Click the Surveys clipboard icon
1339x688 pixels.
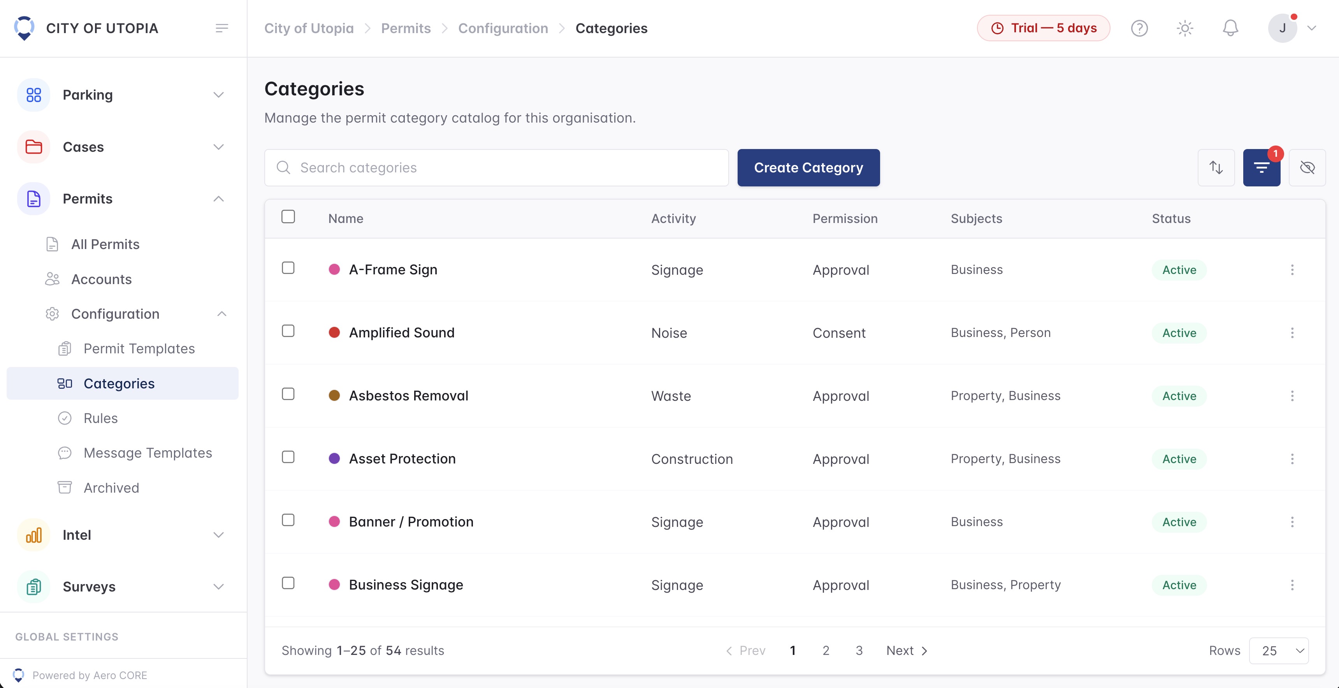(34, 587)
